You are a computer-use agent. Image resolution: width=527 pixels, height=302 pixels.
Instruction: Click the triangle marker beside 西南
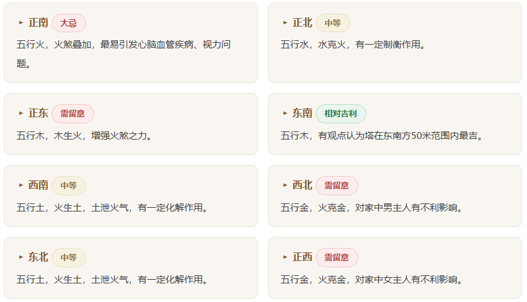tap(21, 185)
